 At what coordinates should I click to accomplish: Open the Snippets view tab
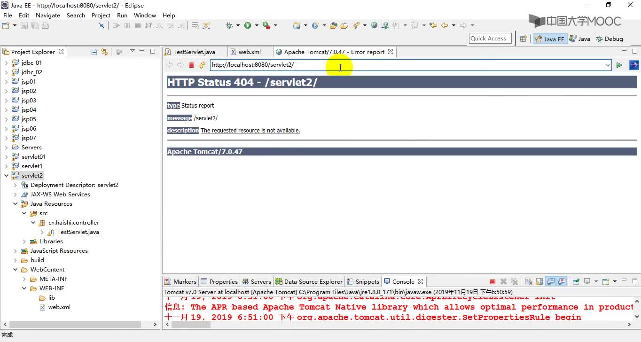[363, 281]
